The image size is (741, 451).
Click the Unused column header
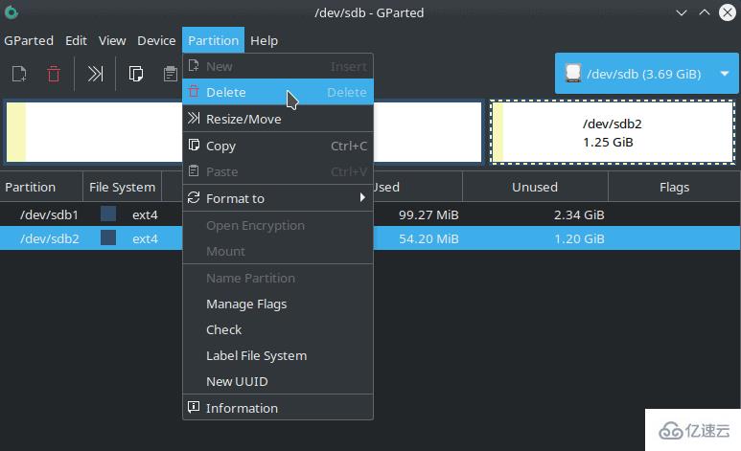tap(535, 187)
